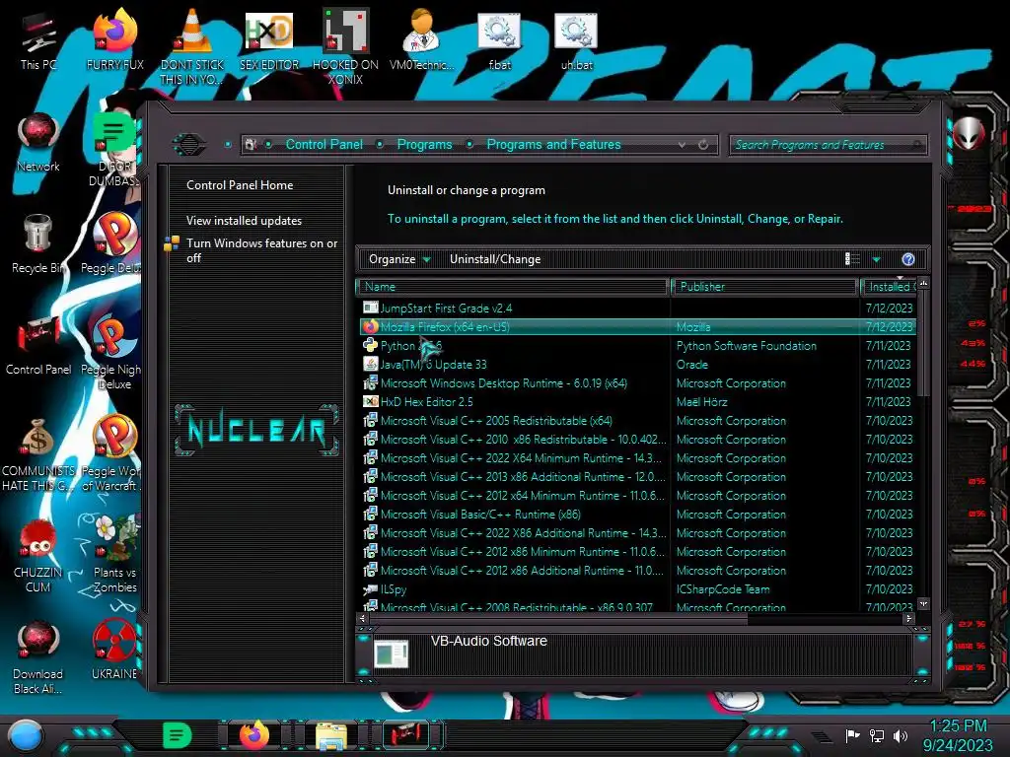Sort by the Installed On column header

[x=890, y=287]
